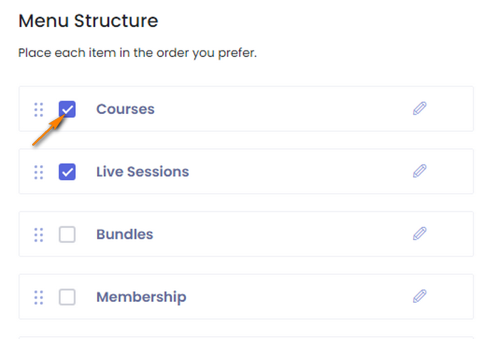Click the Membership reorder grip icon
The image size is (485, 339).
[39, 298]
